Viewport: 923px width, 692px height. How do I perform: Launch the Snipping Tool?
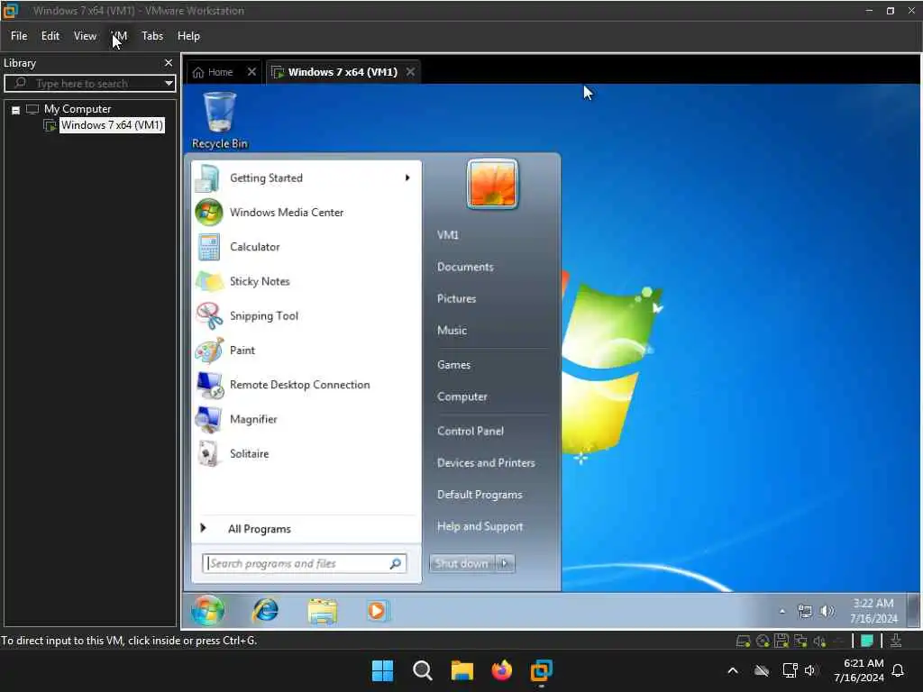[x=306, y=316]
